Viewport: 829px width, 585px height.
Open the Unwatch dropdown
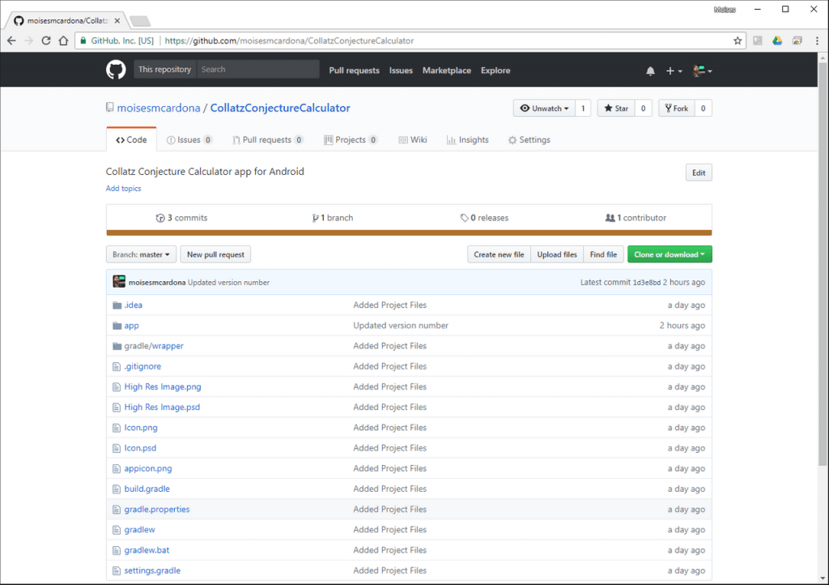[x=544, y=109]
